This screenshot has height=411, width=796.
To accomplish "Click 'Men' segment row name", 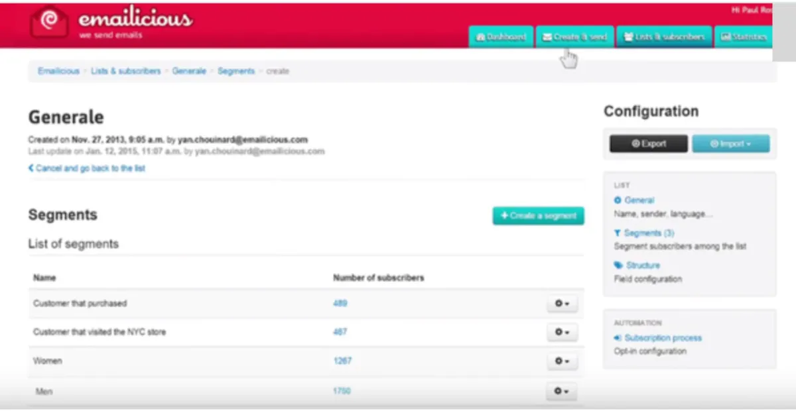I will pos(44,392).
